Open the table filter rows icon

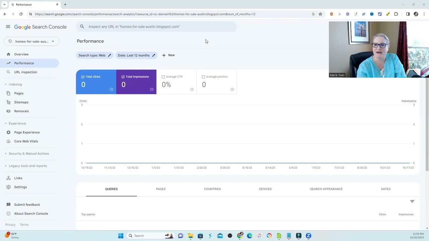pyautogui.click(x=412, y=202)
